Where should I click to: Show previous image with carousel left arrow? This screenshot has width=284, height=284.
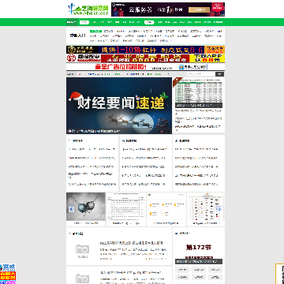(71, 209)
